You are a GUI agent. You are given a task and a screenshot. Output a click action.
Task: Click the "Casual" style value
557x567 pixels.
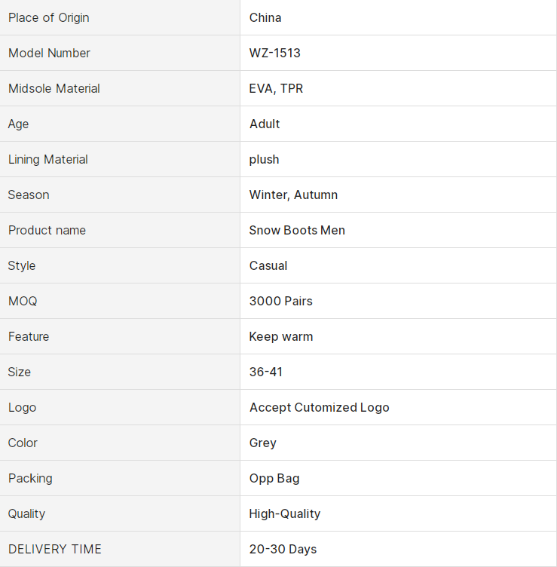point(268,265)
